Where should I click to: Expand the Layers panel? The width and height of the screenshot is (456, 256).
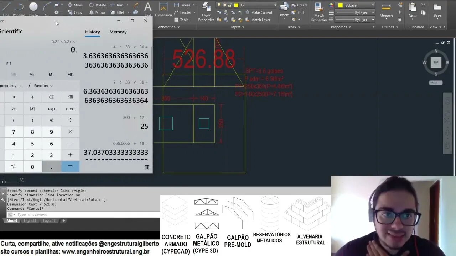pyautogui.click(x=237, y=27)
